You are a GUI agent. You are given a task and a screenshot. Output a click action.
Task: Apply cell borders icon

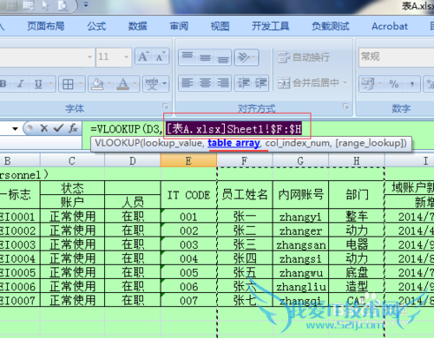coord(68,84)
